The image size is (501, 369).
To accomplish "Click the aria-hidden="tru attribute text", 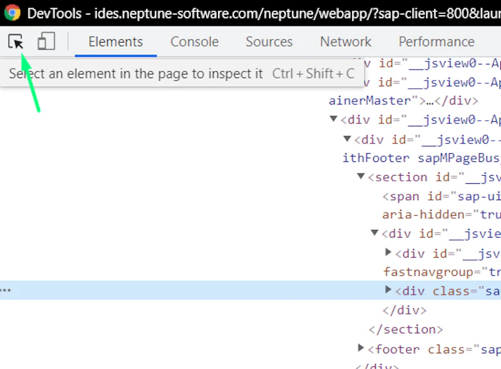I will coord(442,215).
